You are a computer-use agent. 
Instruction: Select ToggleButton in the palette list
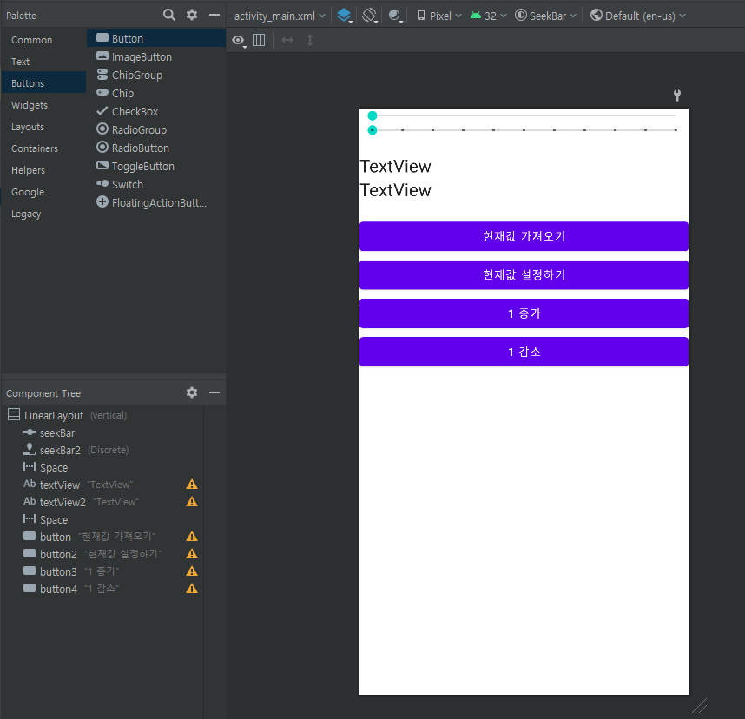click(x=155, y=166)
